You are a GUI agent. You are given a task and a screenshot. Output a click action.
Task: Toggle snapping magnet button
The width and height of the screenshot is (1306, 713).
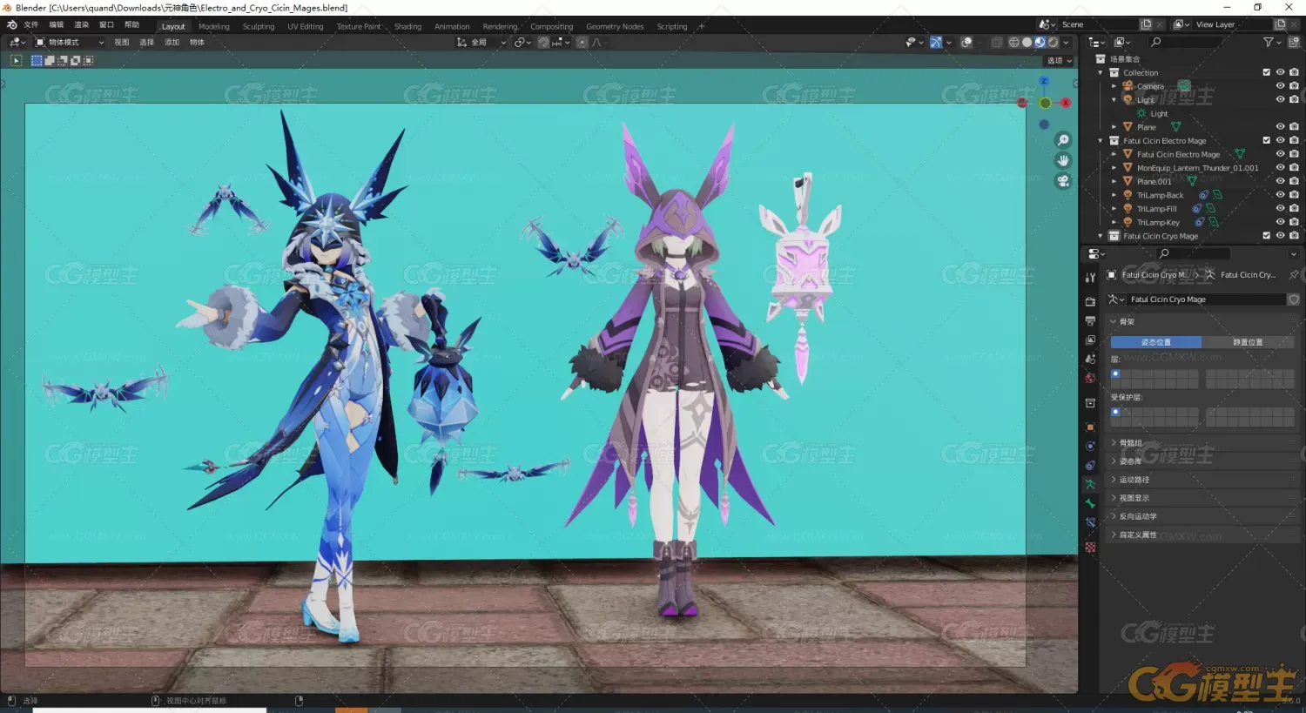tap(543, 42)
